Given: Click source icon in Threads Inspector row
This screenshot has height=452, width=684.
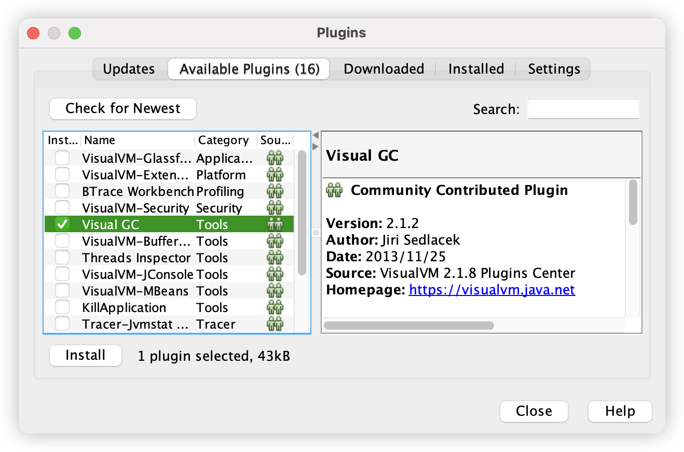Looking at the screenshot, I should [x=275, y=258].
